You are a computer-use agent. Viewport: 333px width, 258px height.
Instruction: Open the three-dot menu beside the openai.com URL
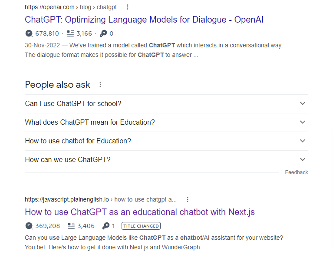[127, 7]
